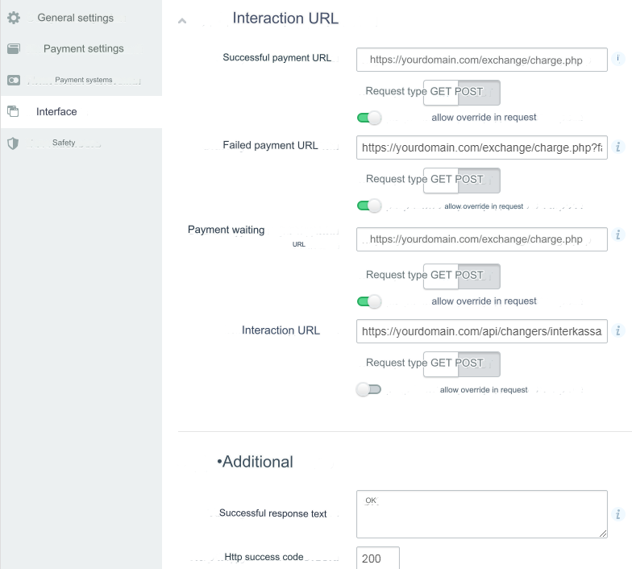This screenshot has width=632, height=569.
Task: Enable override toggle under Interaction URL
Action: (369, 390)
